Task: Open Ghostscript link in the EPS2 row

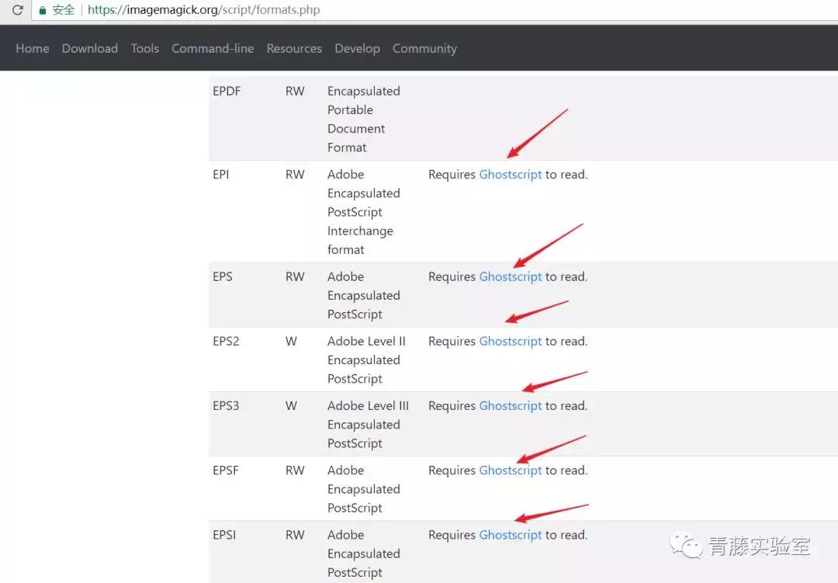Action: pyautogui.click(x=511, y=342)
